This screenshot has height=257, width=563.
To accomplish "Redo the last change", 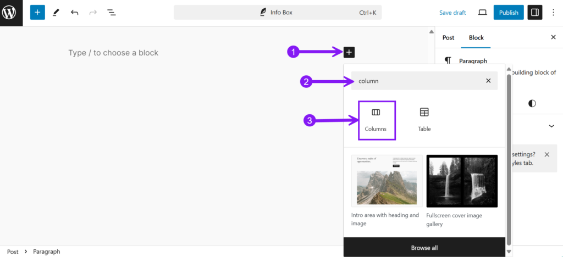I will point(93,13).
